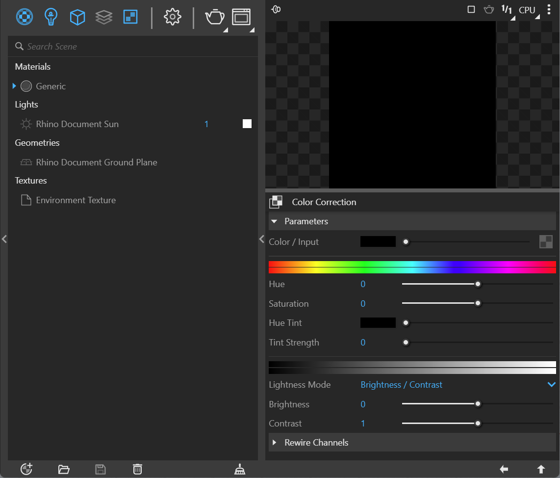560x478 pixels.
Task: Show the Render Elements layers icon
Action: tap(104, 17)
